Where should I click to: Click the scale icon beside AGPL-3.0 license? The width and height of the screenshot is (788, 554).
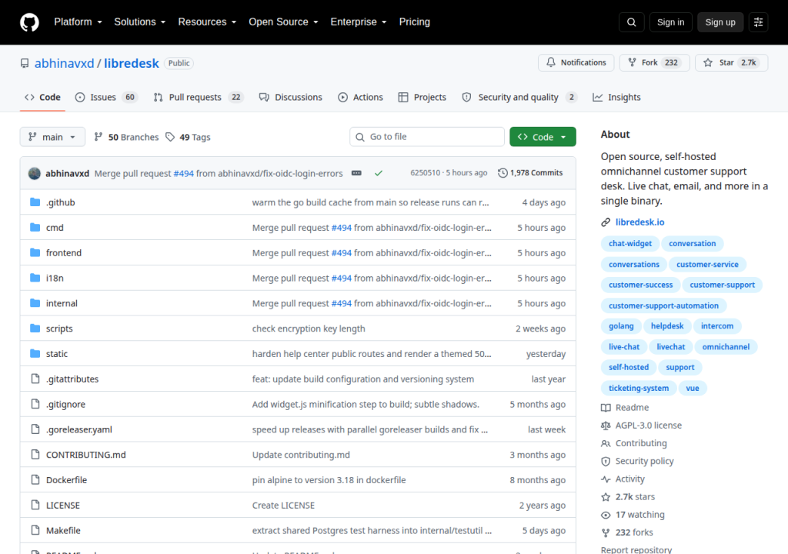(x=606, y=426)
